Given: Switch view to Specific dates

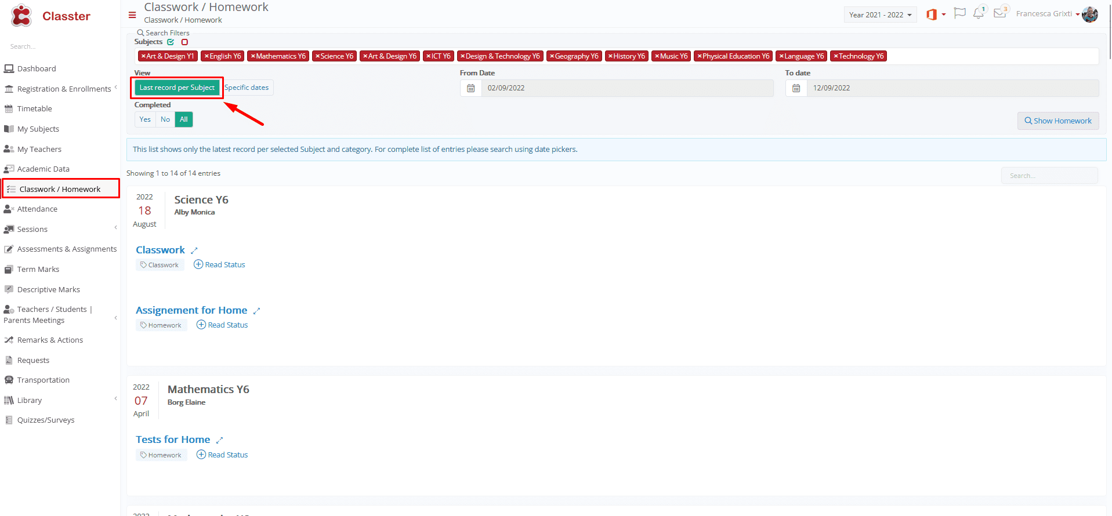Looking at the screenshot, I should pos(247,88).
